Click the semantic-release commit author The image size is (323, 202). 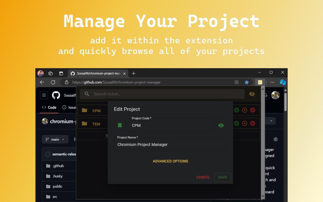(x=64, y=154)
